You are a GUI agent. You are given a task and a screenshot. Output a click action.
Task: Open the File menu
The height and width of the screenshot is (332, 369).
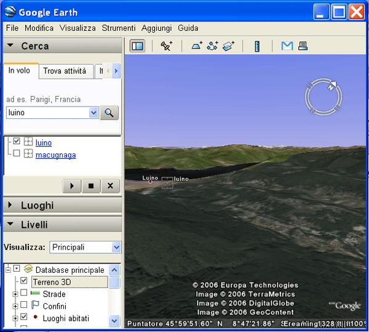12,28
